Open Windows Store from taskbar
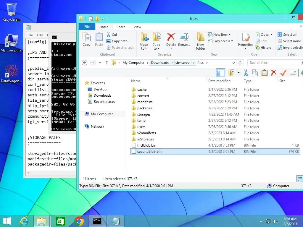Viewport: 303px width, 227px height. click(x=60, y=221)
